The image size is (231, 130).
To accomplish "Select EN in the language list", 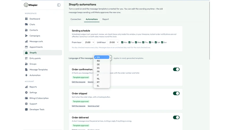I will click(x=102, y=57).
